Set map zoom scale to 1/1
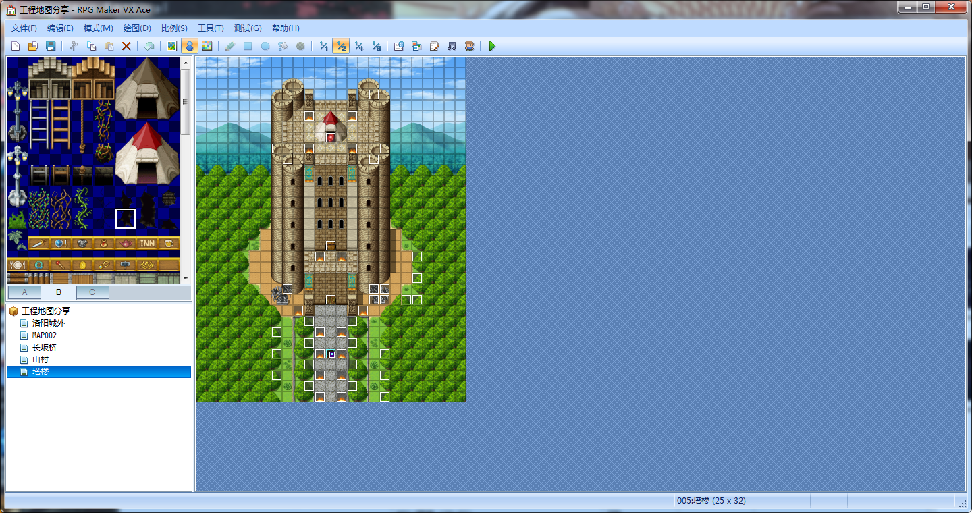972x513 pixels. (x=323, y=46)
